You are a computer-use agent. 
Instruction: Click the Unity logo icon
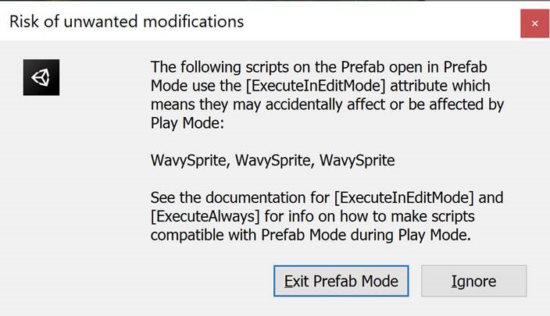tap(41, 77)
